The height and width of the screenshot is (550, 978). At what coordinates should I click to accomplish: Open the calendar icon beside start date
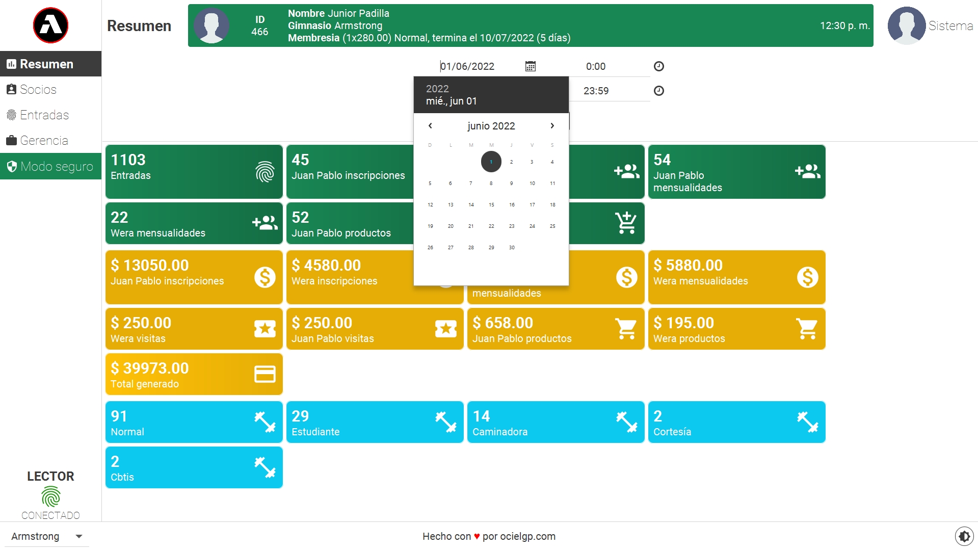531,66
